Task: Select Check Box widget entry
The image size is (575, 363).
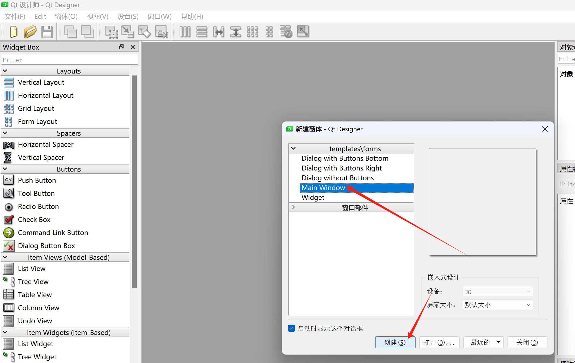Action: click(34, 219)
